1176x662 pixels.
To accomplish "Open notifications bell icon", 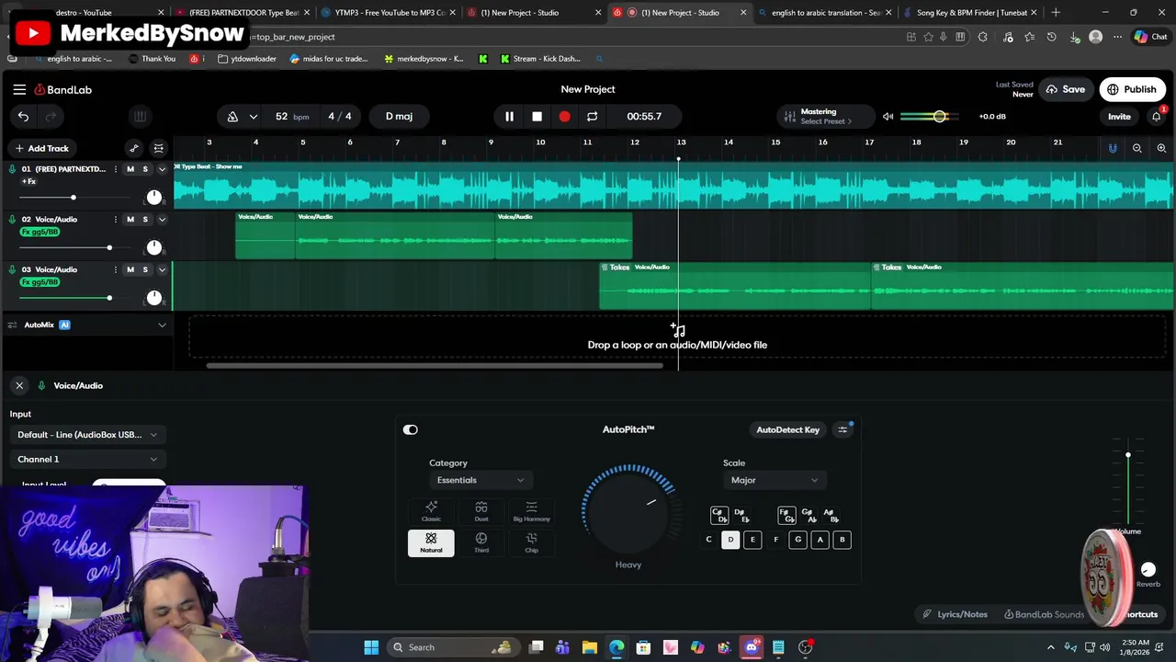I will (x=1157, y=117).
